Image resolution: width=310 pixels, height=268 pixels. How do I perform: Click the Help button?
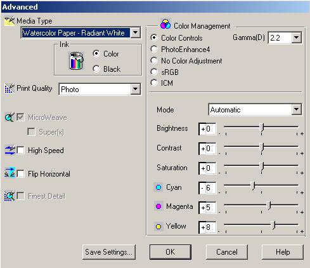[x=283, y=252]
